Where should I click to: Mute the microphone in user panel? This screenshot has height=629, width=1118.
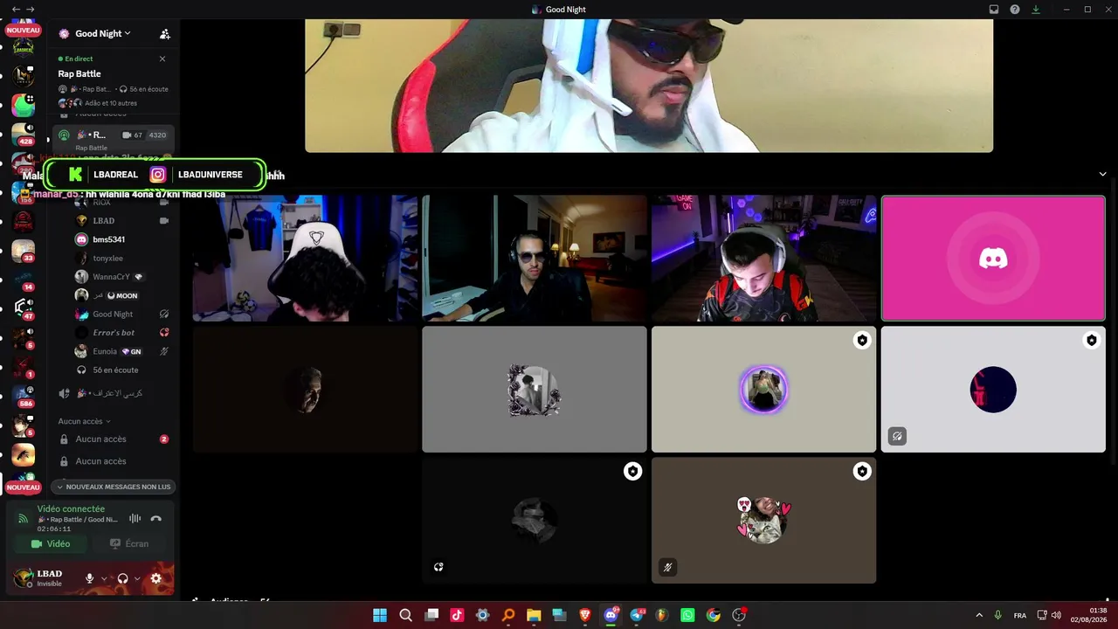point(89,578)
